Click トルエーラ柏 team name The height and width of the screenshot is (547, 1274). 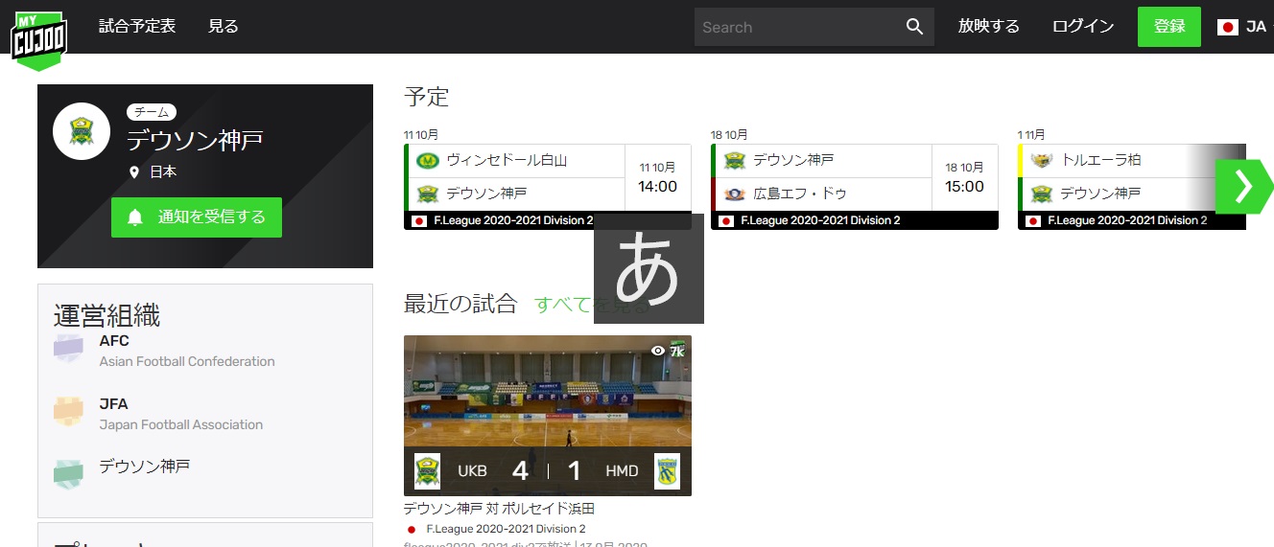pos(1100,160)
